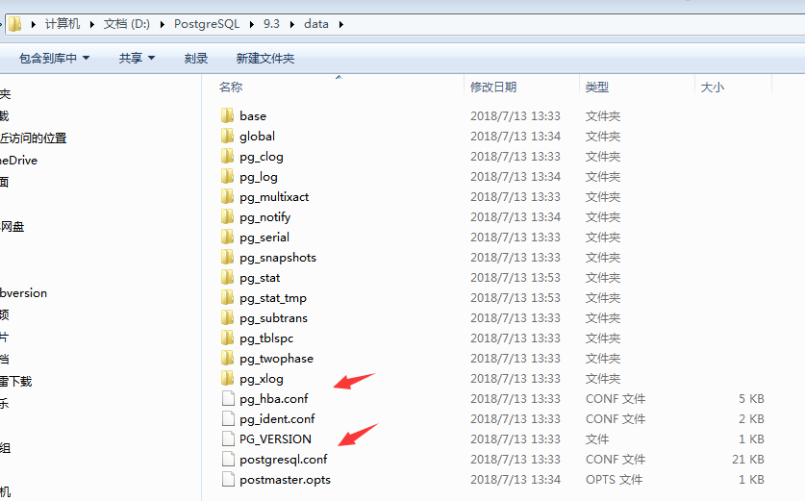
Task: Expand the arrow before 计算机 breadcrumb
Action: 33,24
